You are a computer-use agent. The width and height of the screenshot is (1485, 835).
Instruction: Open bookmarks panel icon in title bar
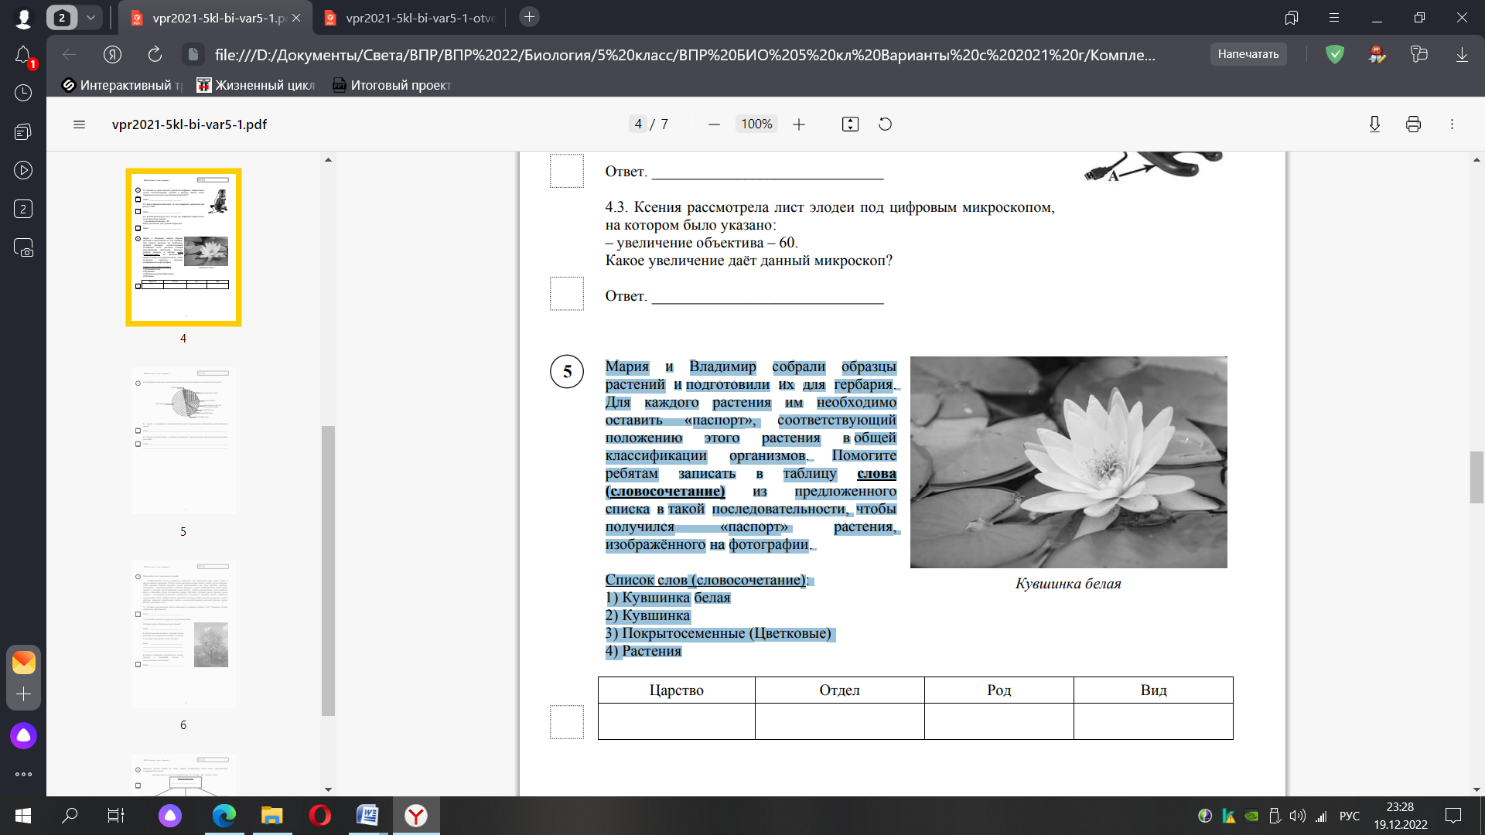pyautogui.click(x=1291, y=18)
